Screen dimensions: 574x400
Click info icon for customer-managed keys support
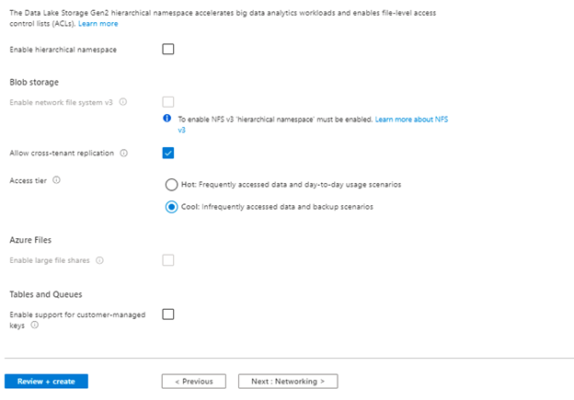coord(34,326)
